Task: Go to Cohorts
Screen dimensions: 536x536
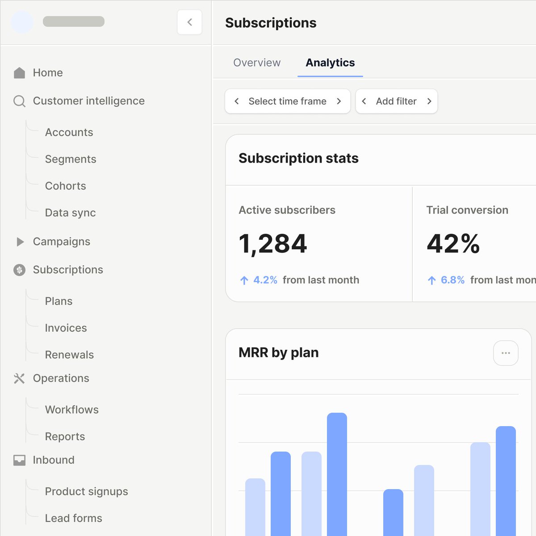Action: (66, 186)
